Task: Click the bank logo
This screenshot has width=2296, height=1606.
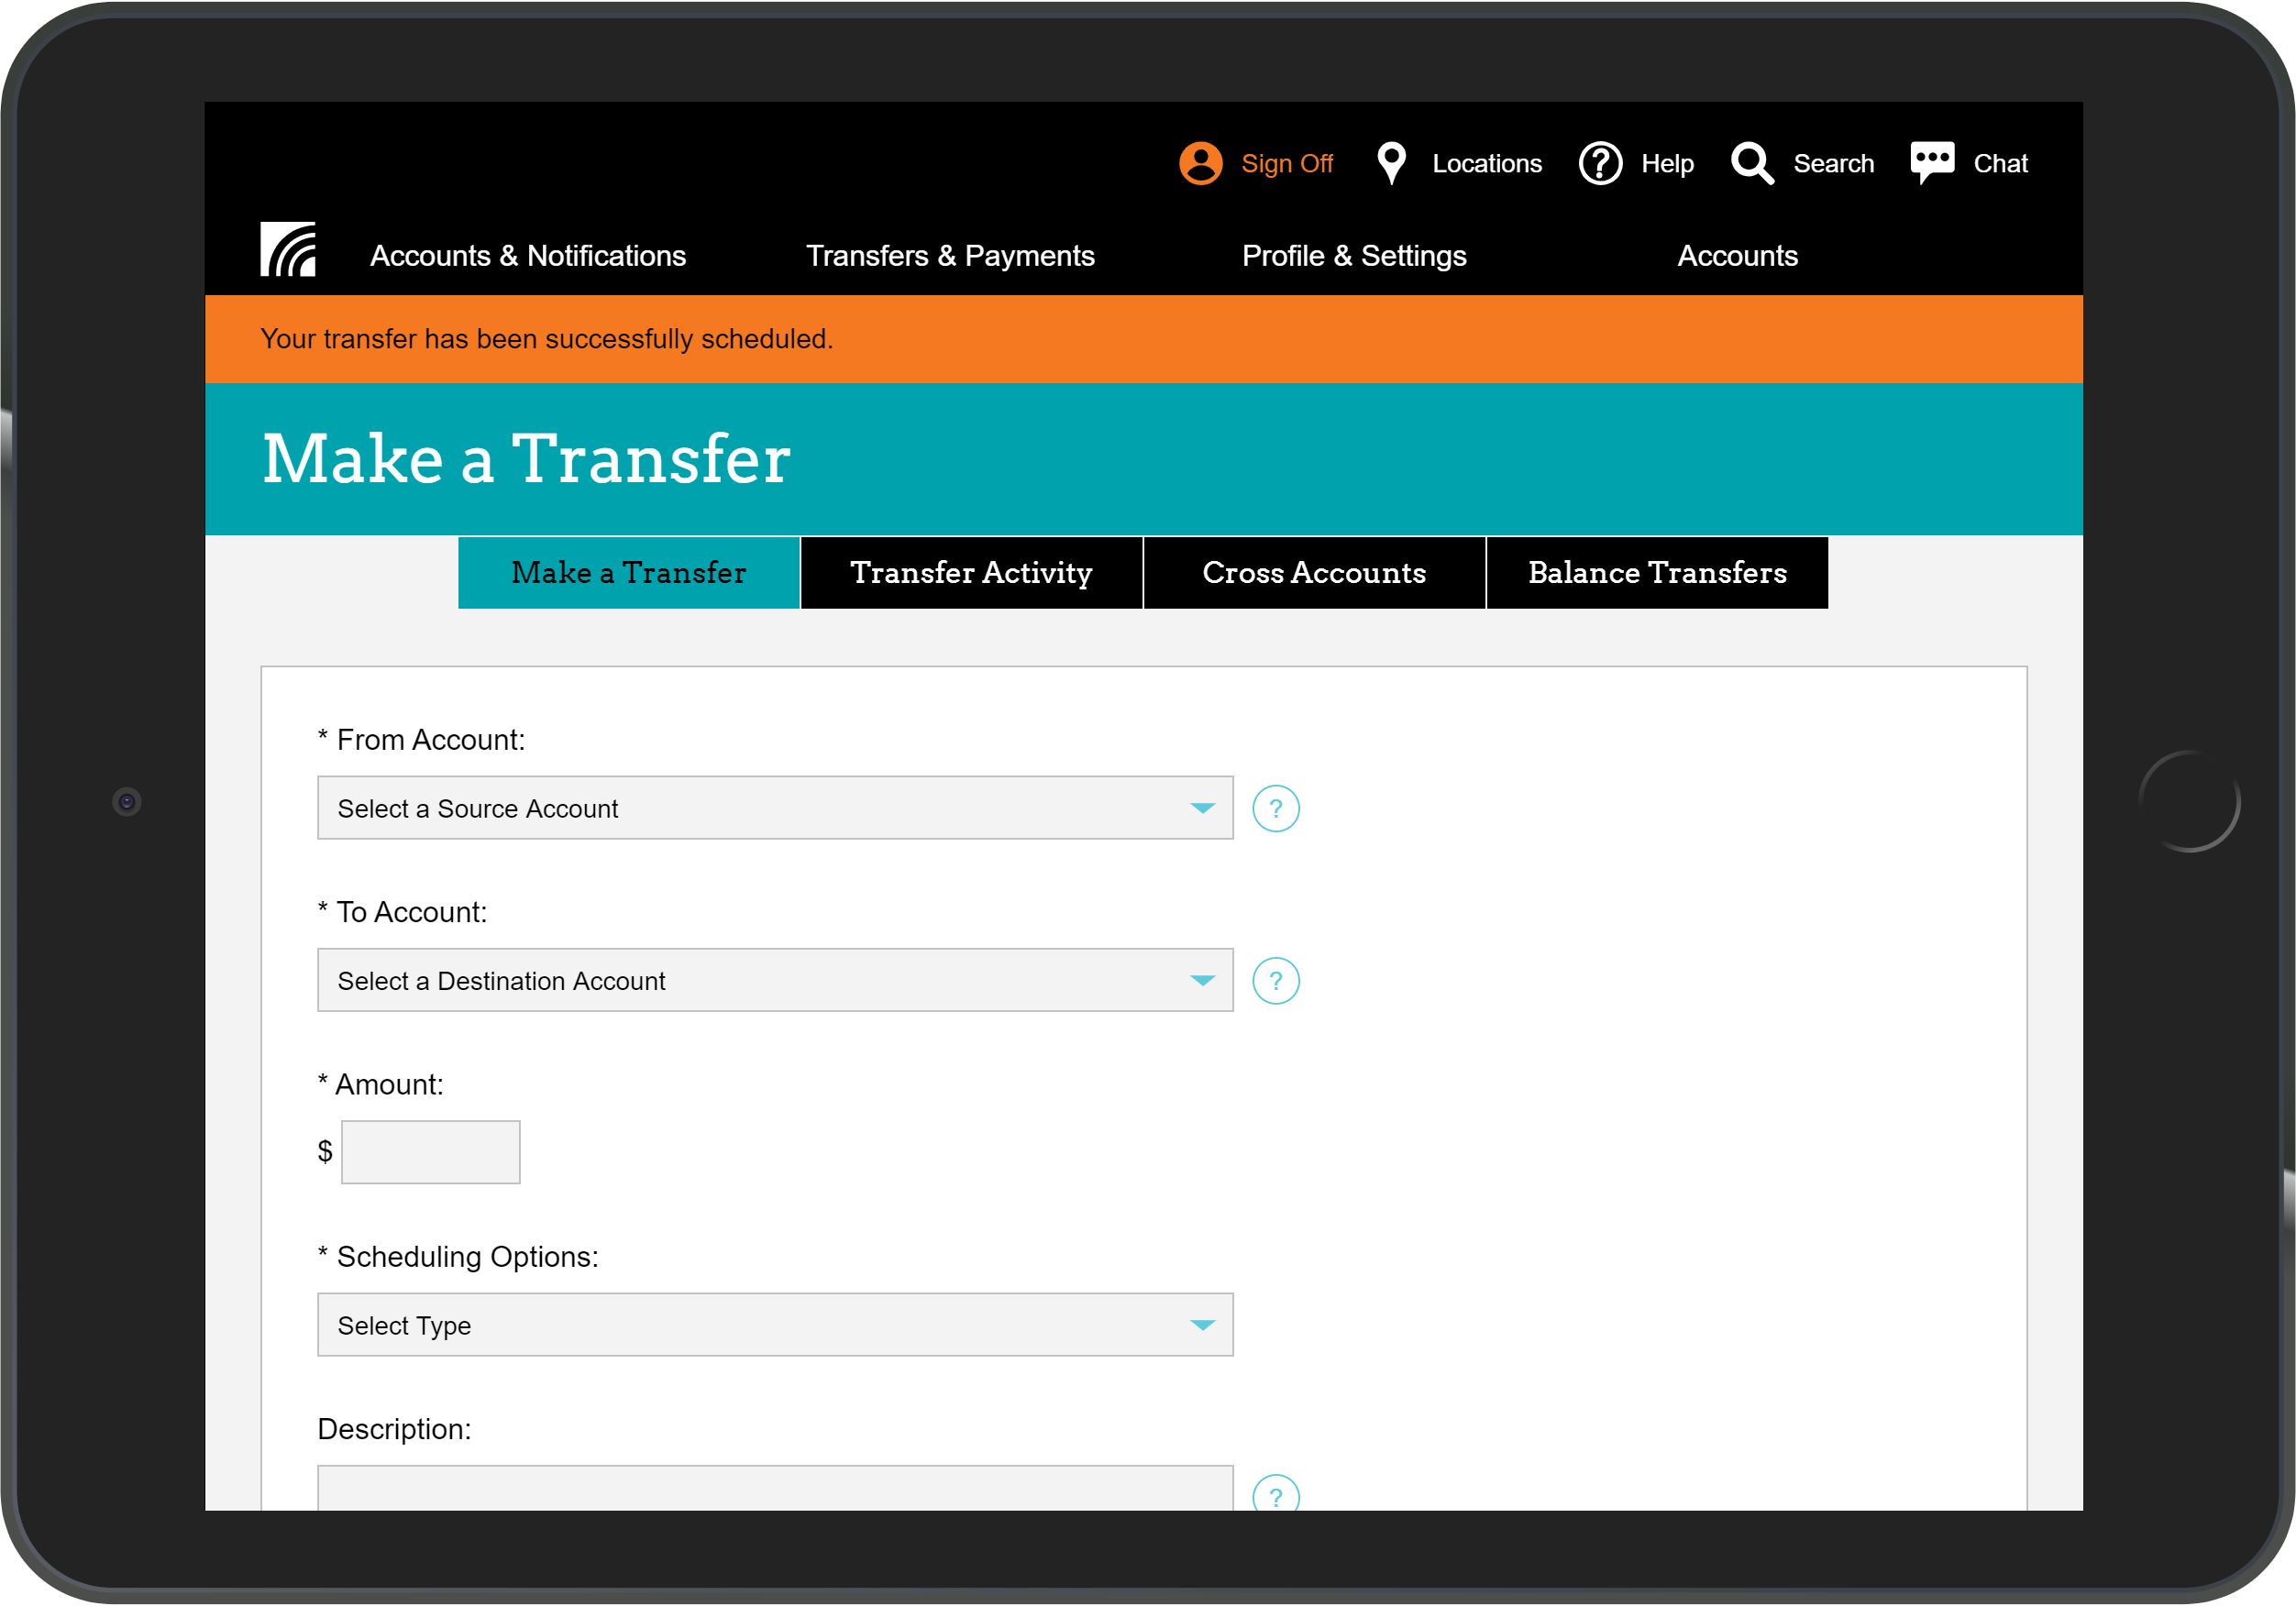Action: [x=287, y=250]
